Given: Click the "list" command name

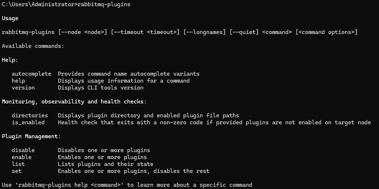Looking at the screenshot, I should [18, 164].
